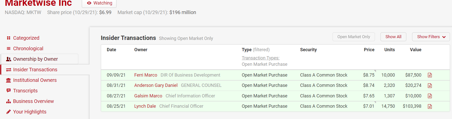Open the filing document icon for Anderson Gary Daniel row
This screenshot has width=452, height=119.
point(430,86)
